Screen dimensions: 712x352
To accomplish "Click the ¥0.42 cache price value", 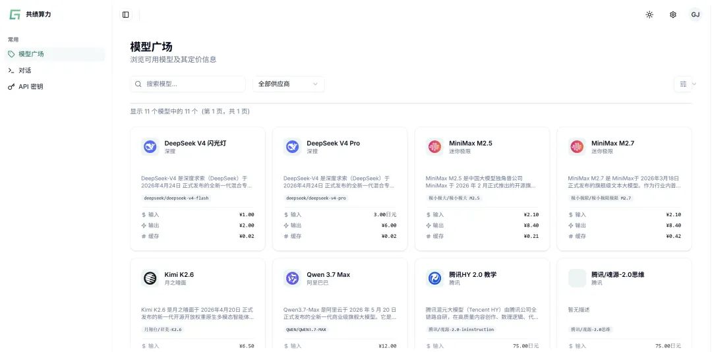I will coord(673,236).
